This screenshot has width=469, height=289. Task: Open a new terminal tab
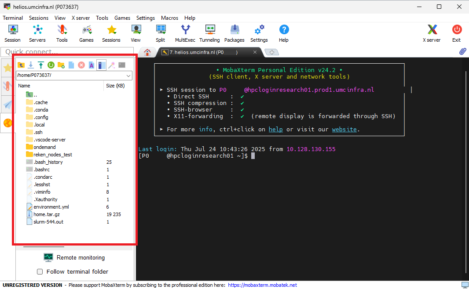(271, 52)
